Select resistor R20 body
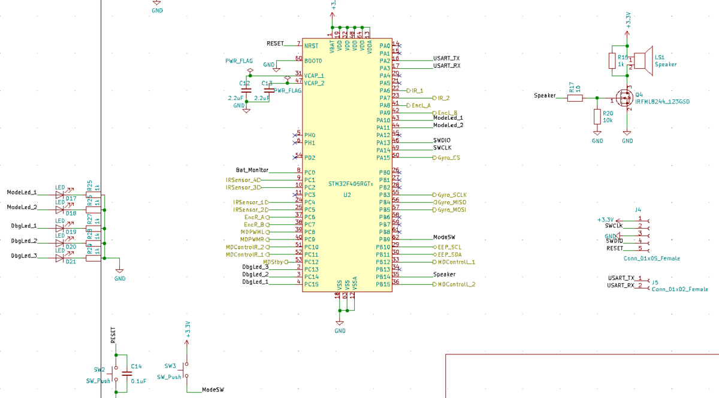 [x=597, y=117]
